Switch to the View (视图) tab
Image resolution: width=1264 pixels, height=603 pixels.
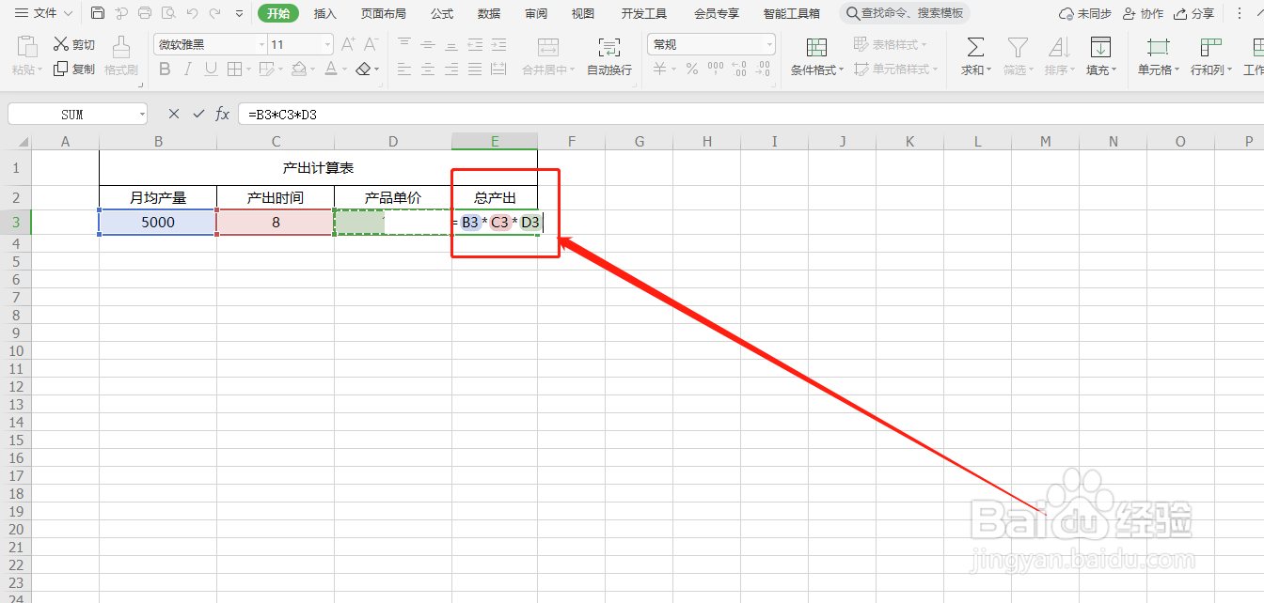pos(583,13)
